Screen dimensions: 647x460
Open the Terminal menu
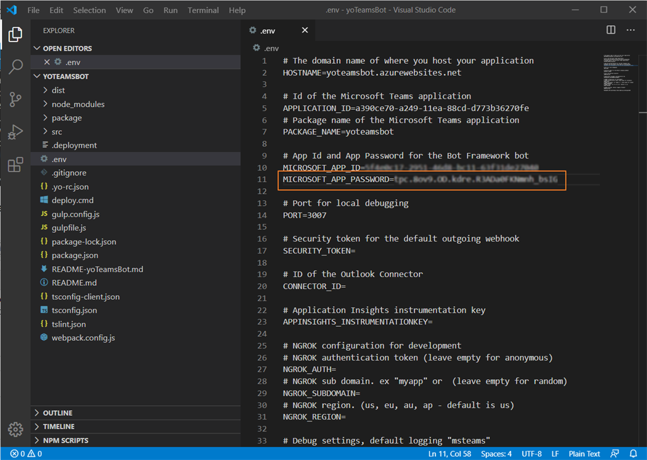coord(202,9)
